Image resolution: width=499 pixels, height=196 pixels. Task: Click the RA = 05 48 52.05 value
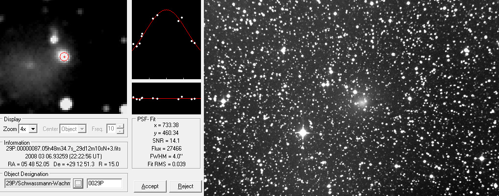click(x=29, y=164)
